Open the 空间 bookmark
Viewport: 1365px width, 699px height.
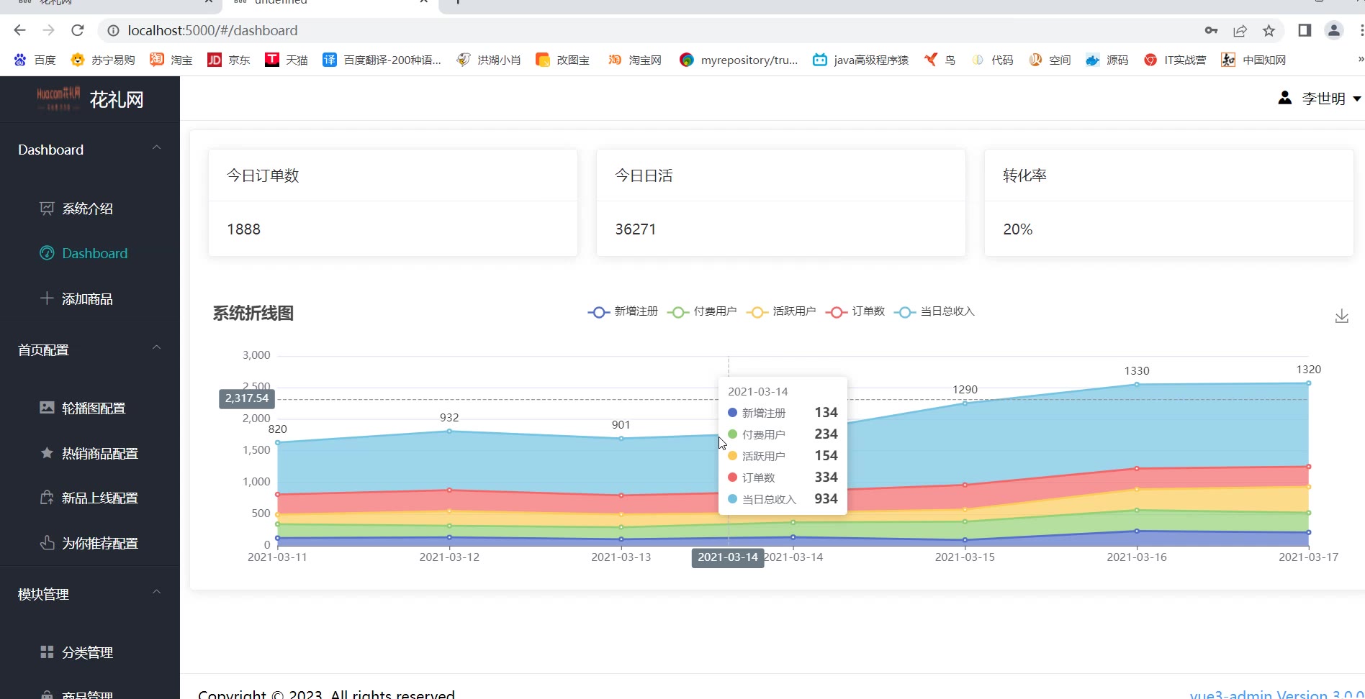click(x=1050, y=60)
